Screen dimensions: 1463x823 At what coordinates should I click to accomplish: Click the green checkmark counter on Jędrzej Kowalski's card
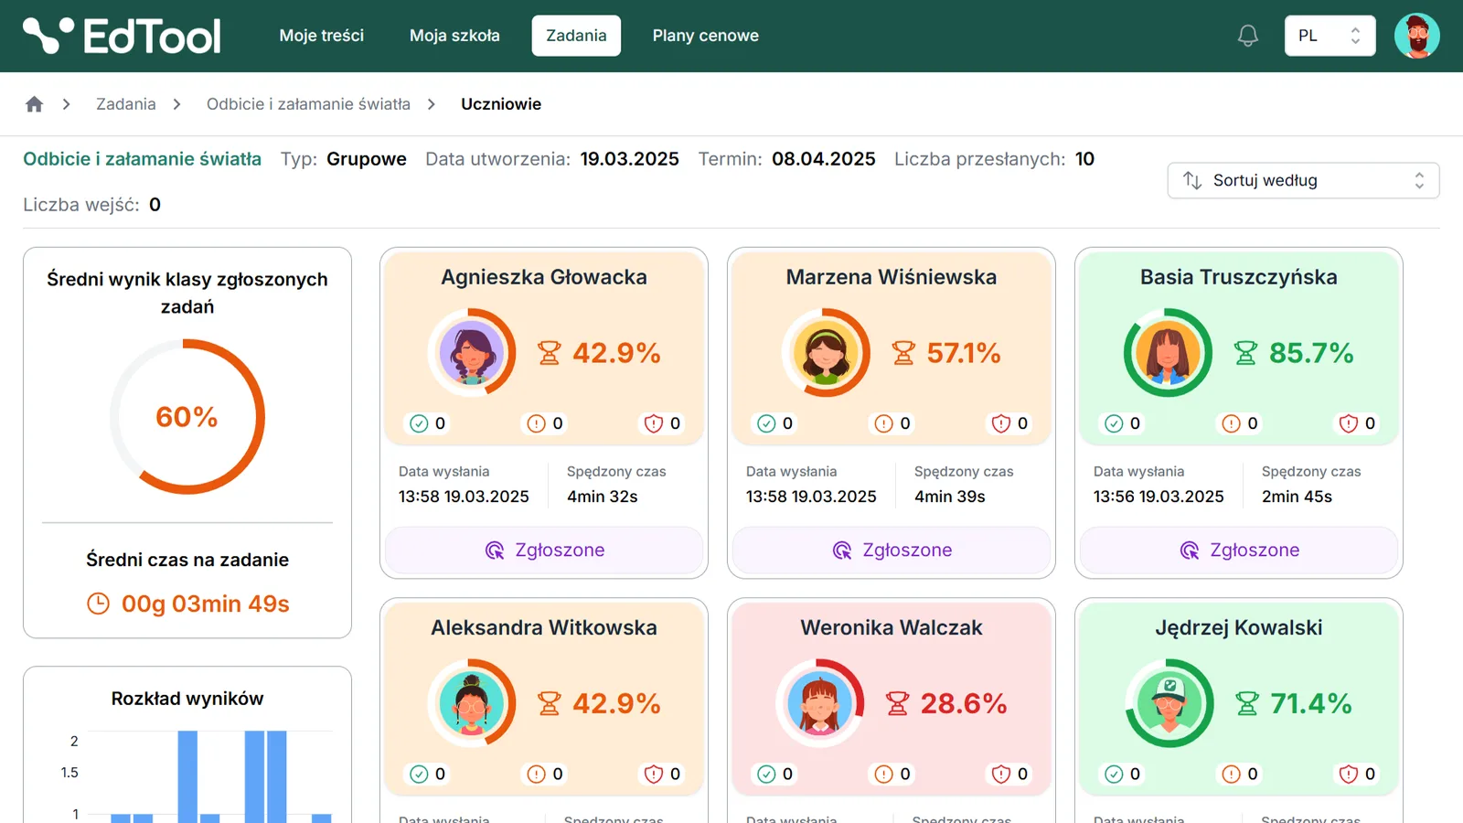(1123, 775)
